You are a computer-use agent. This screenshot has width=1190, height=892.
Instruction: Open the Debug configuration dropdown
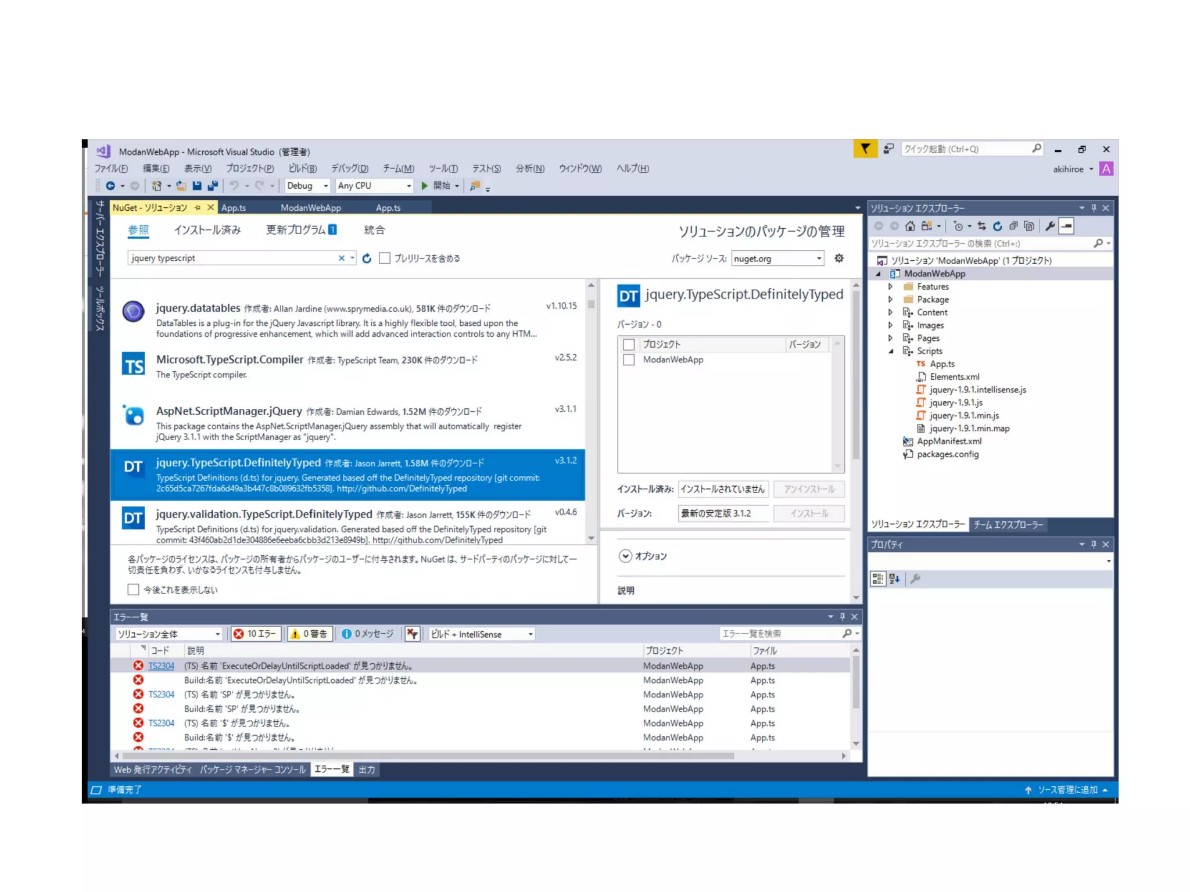307,186
